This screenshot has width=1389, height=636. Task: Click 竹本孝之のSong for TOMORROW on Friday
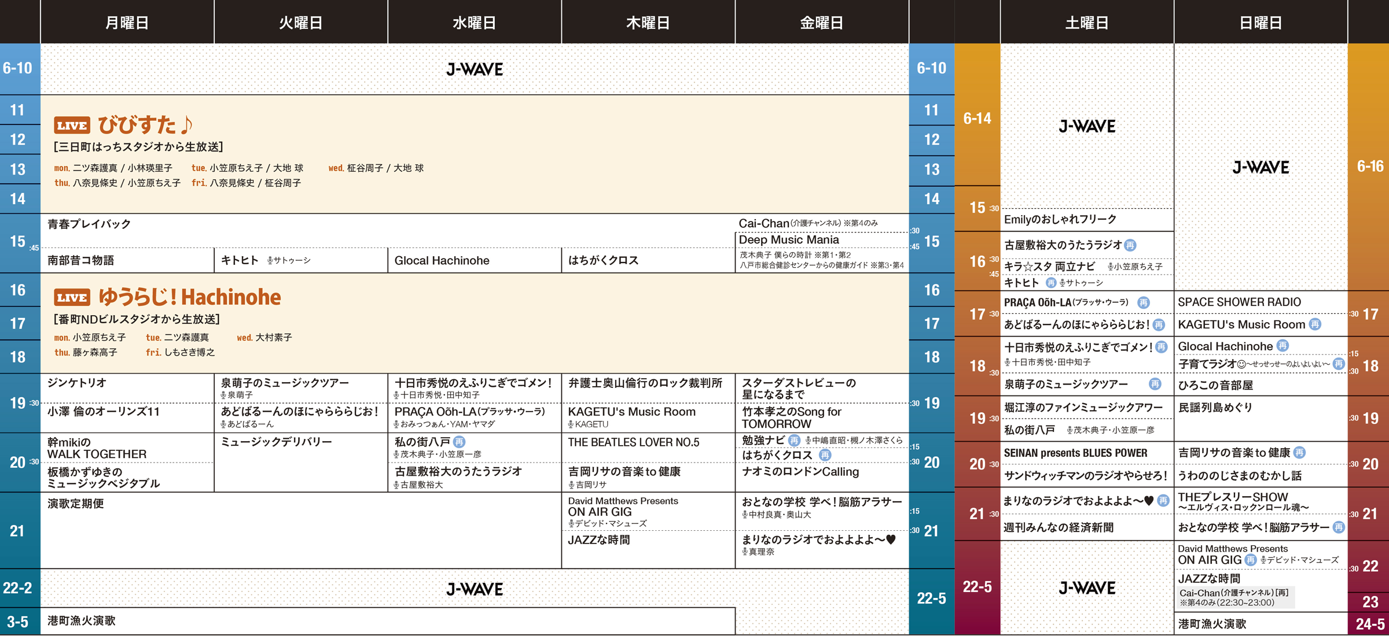coord(792,417)
